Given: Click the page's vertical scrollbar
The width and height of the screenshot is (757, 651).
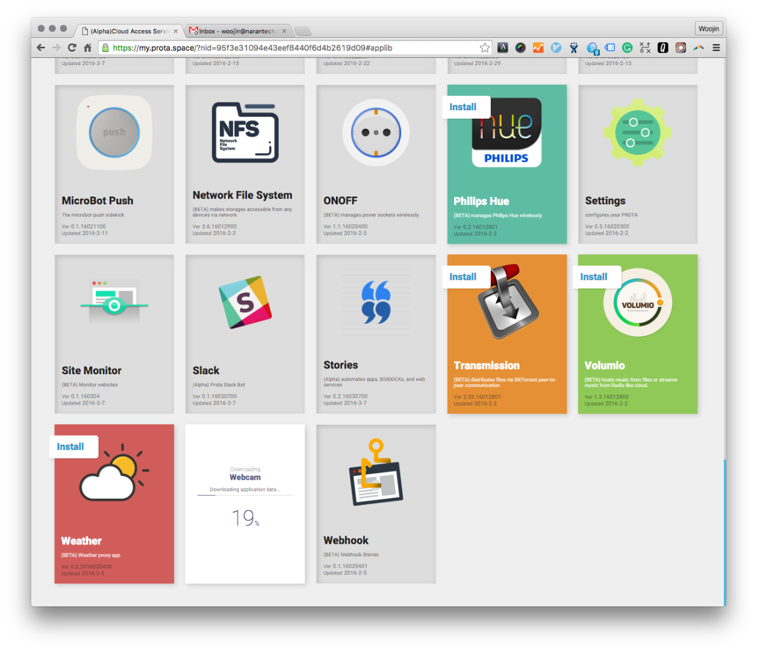Looking at the screenshot, I should [x=725, y=532].
